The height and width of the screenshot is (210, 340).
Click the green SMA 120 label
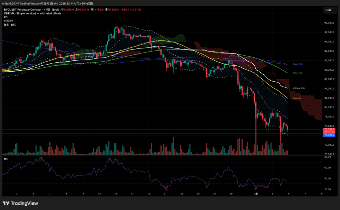tap(297, 73)
